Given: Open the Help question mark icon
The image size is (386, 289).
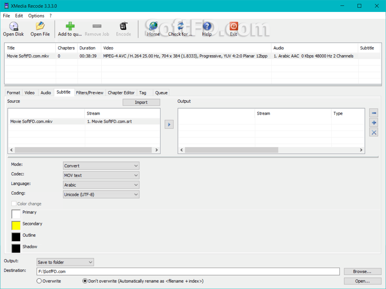Looking at the screenshot, I should coord(207,26).
